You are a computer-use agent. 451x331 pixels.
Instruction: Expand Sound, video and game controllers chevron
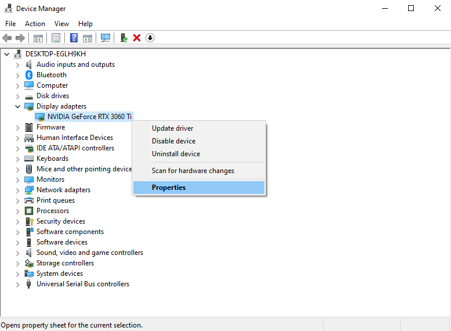pyautogui.click(x=17, y=253)
